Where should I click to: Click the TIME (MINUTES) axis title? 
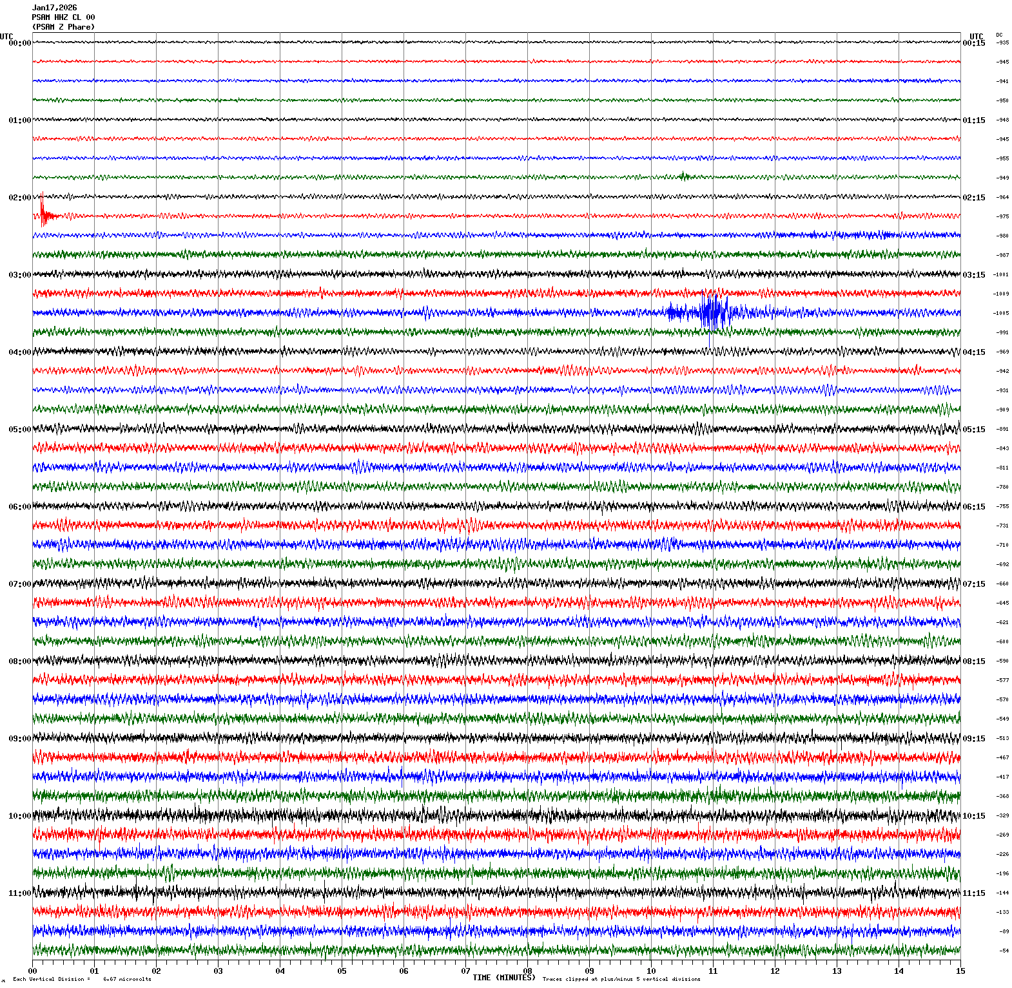[503, 978]
